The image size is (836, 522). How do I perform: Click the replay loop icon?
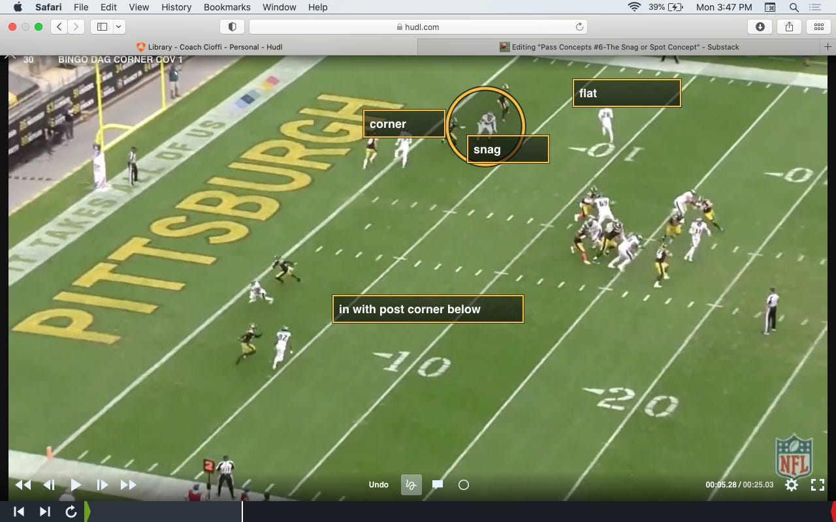pyautogui.click(x=71, y=512)
